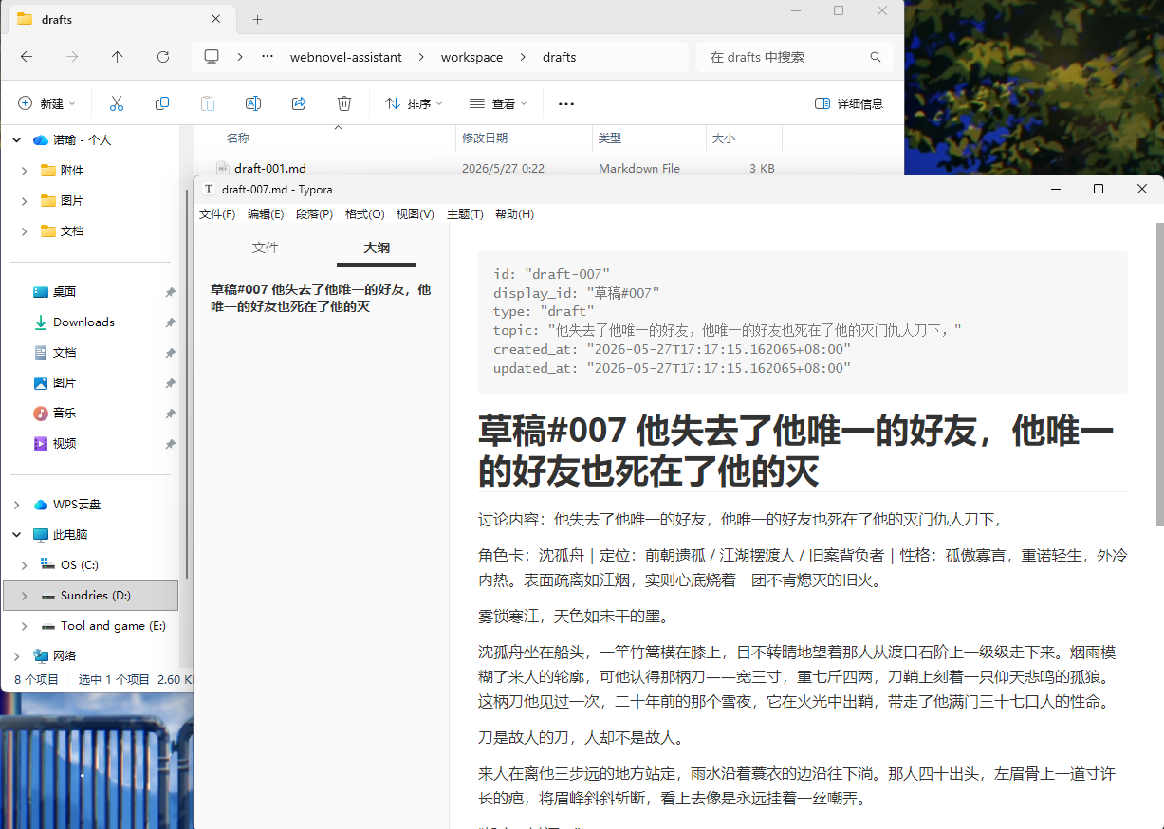Viewport: 1164px width, 829px height.
Task: Collapse the 诺瑜 - 个人 tree node
Action: click(x=16, y=139)
